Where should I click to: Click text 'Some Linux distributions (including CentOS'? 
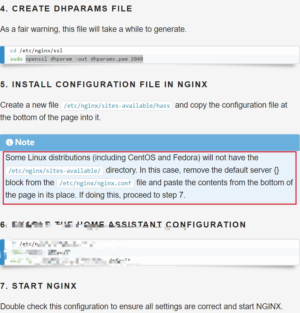[80, 158]
